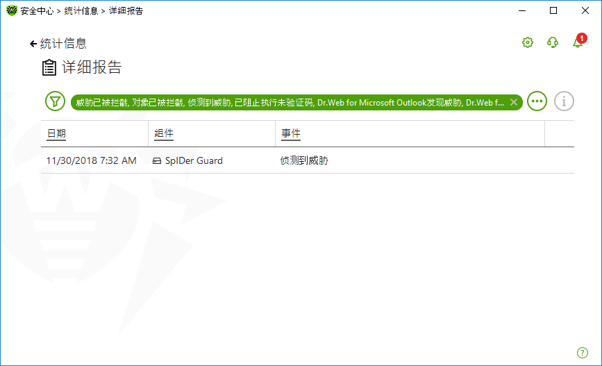The image size is (602, 366).
Task: Go back to 统计信息 via arrow
Action: (x=33, y=44)
